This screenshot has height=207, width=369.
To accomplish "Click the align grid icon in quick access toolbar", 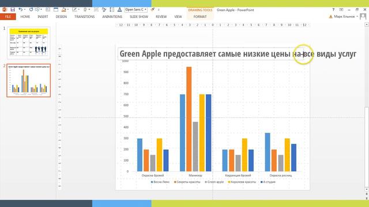I will click(x=96, y=10).
